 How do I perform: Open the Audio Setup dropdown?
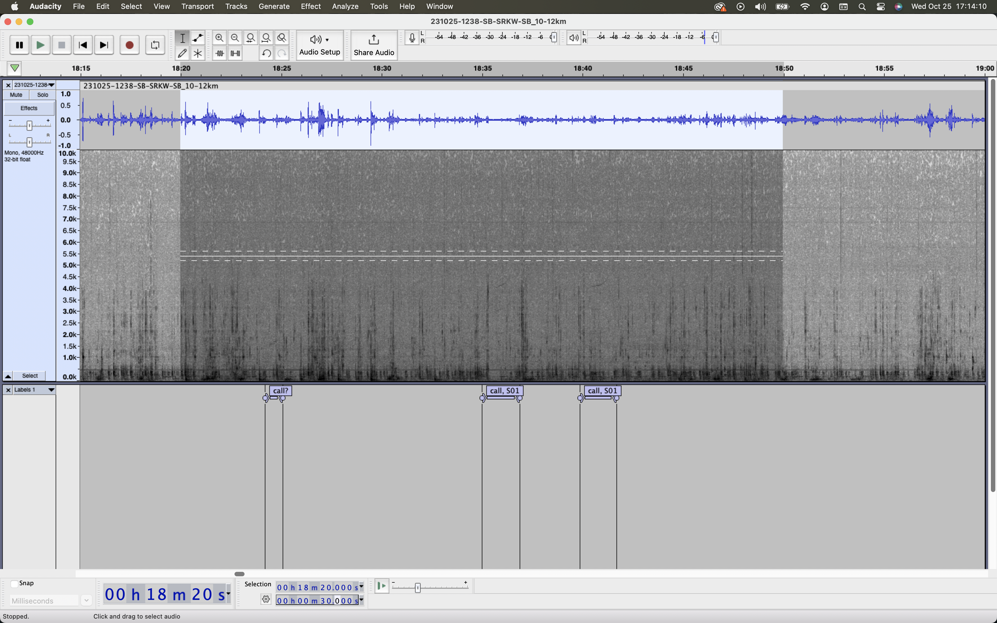click(320, 44)
